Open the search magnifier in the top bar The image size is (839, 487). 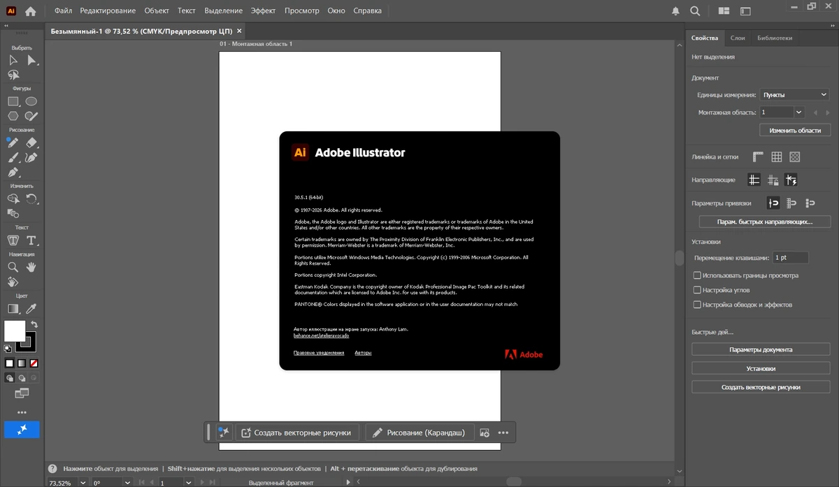point(695,11)
